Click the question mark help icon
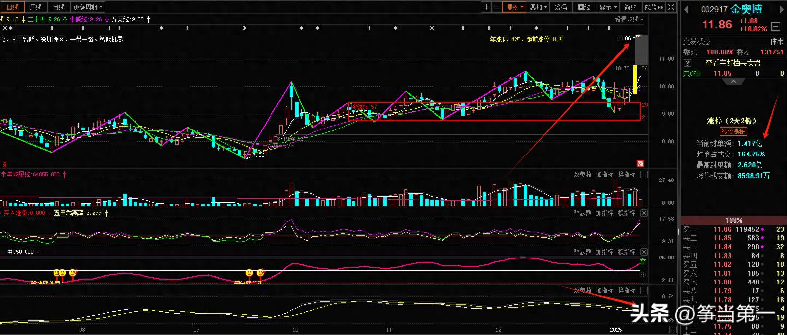The height and width of the screenshot is (335, 787). (687, 63)
